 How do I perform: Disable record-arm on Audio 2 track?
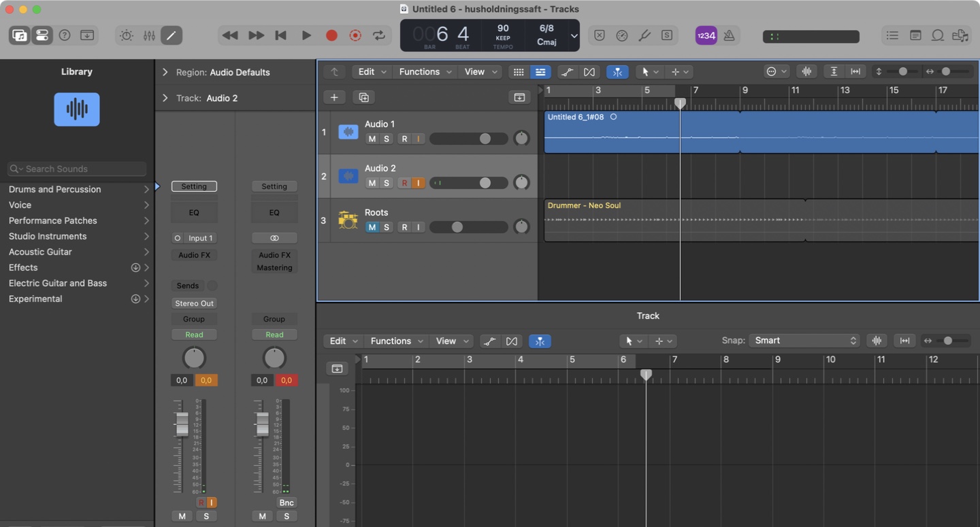[404, 183]
